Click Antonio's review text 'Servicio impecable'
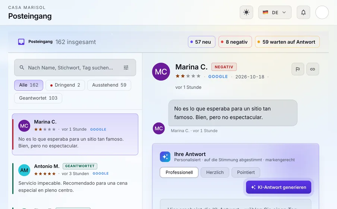The image size is (337, 209). [73, 187]
